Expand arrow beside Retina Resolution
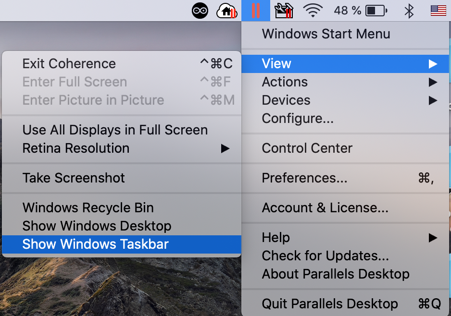The width and height of the screenshot is (451, 316). click(225, 148)
